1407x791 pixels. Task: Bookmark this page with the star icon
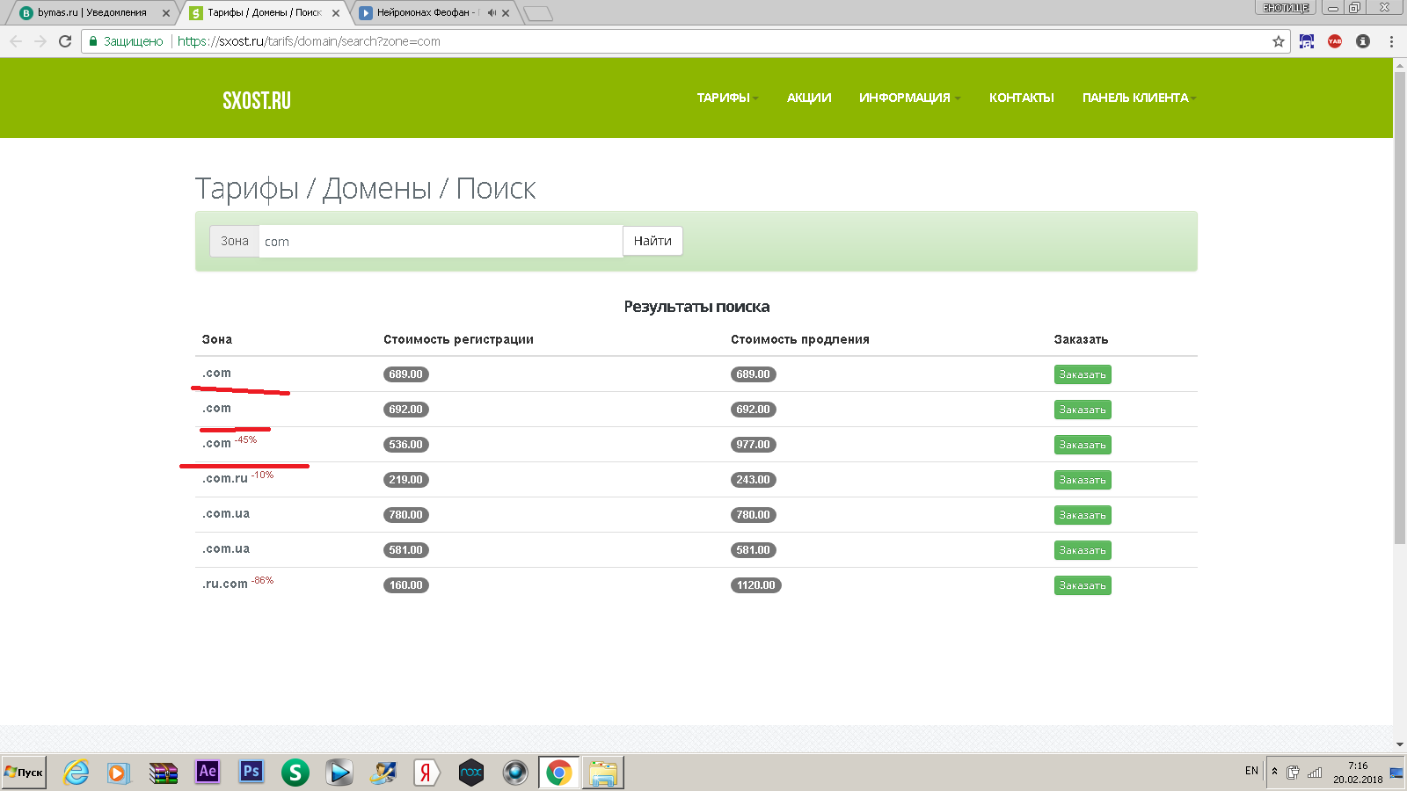point(1278,41)
